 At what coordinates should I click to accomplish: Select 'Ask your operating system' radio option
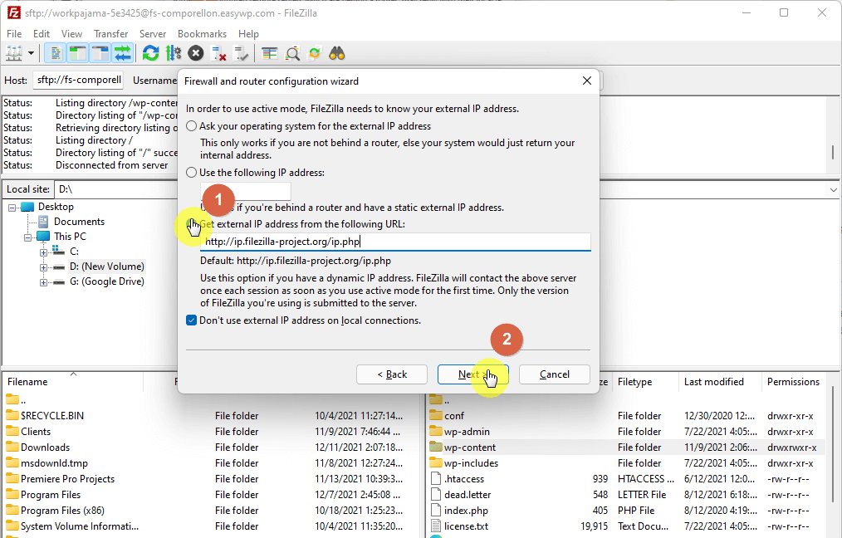pos(191,126)
